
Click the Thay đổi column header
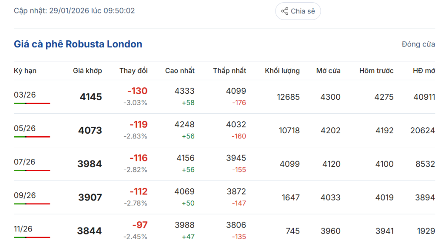pyautogui.click(x=133, y=71)
